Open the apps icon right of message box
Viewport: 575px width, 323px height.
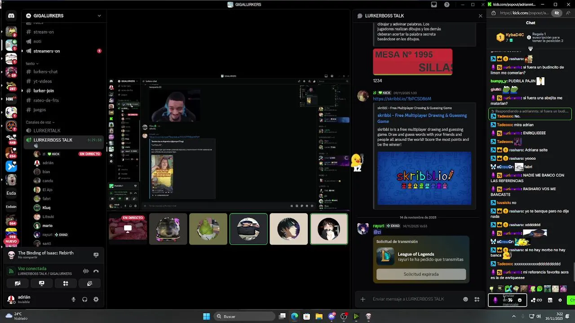pos(477,299)
